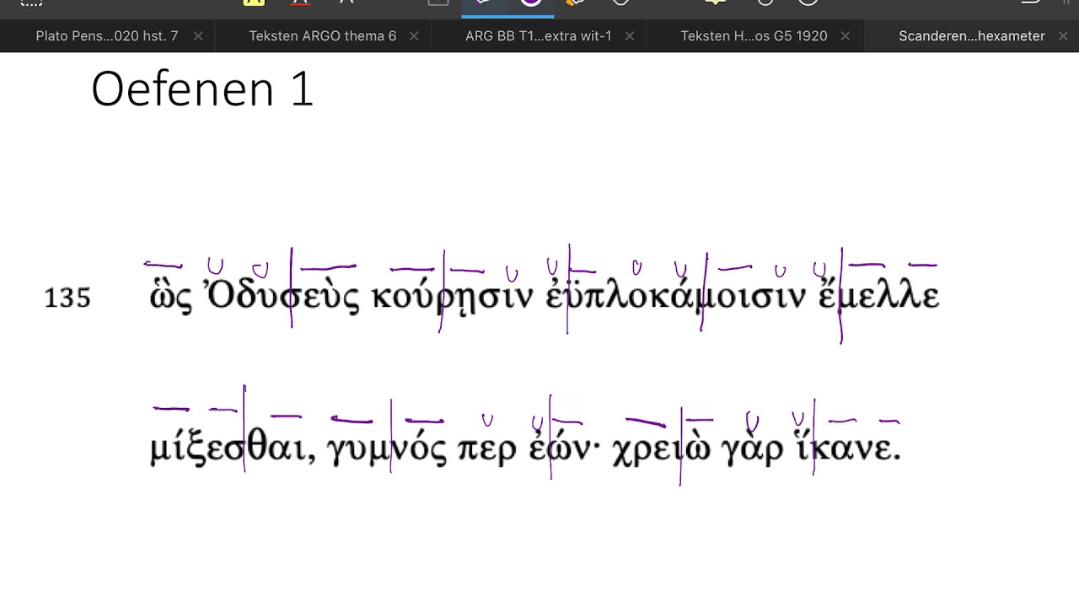Click the Greek word ἐών
The image size is (1079, 607).
563,446
